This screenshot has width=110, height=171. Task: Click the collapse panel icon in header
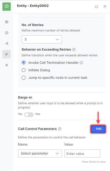(x=96, y=7)
